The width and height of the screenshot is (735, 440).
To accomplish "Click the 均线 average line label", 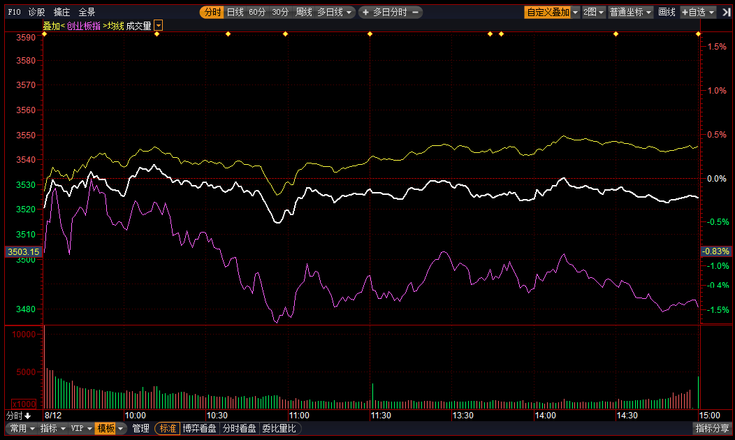I will tap(116, 27).
